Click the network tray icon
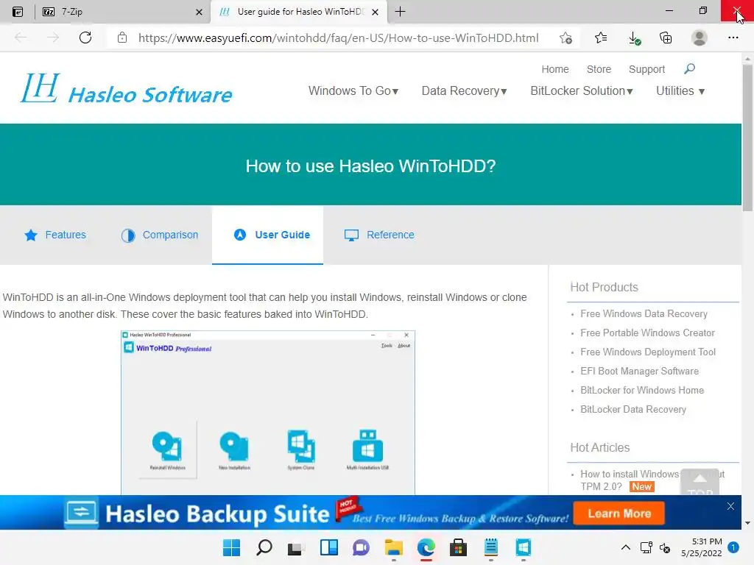Viewport: 754px width, 565px height. pyautogui.click(x=646, y=547)
